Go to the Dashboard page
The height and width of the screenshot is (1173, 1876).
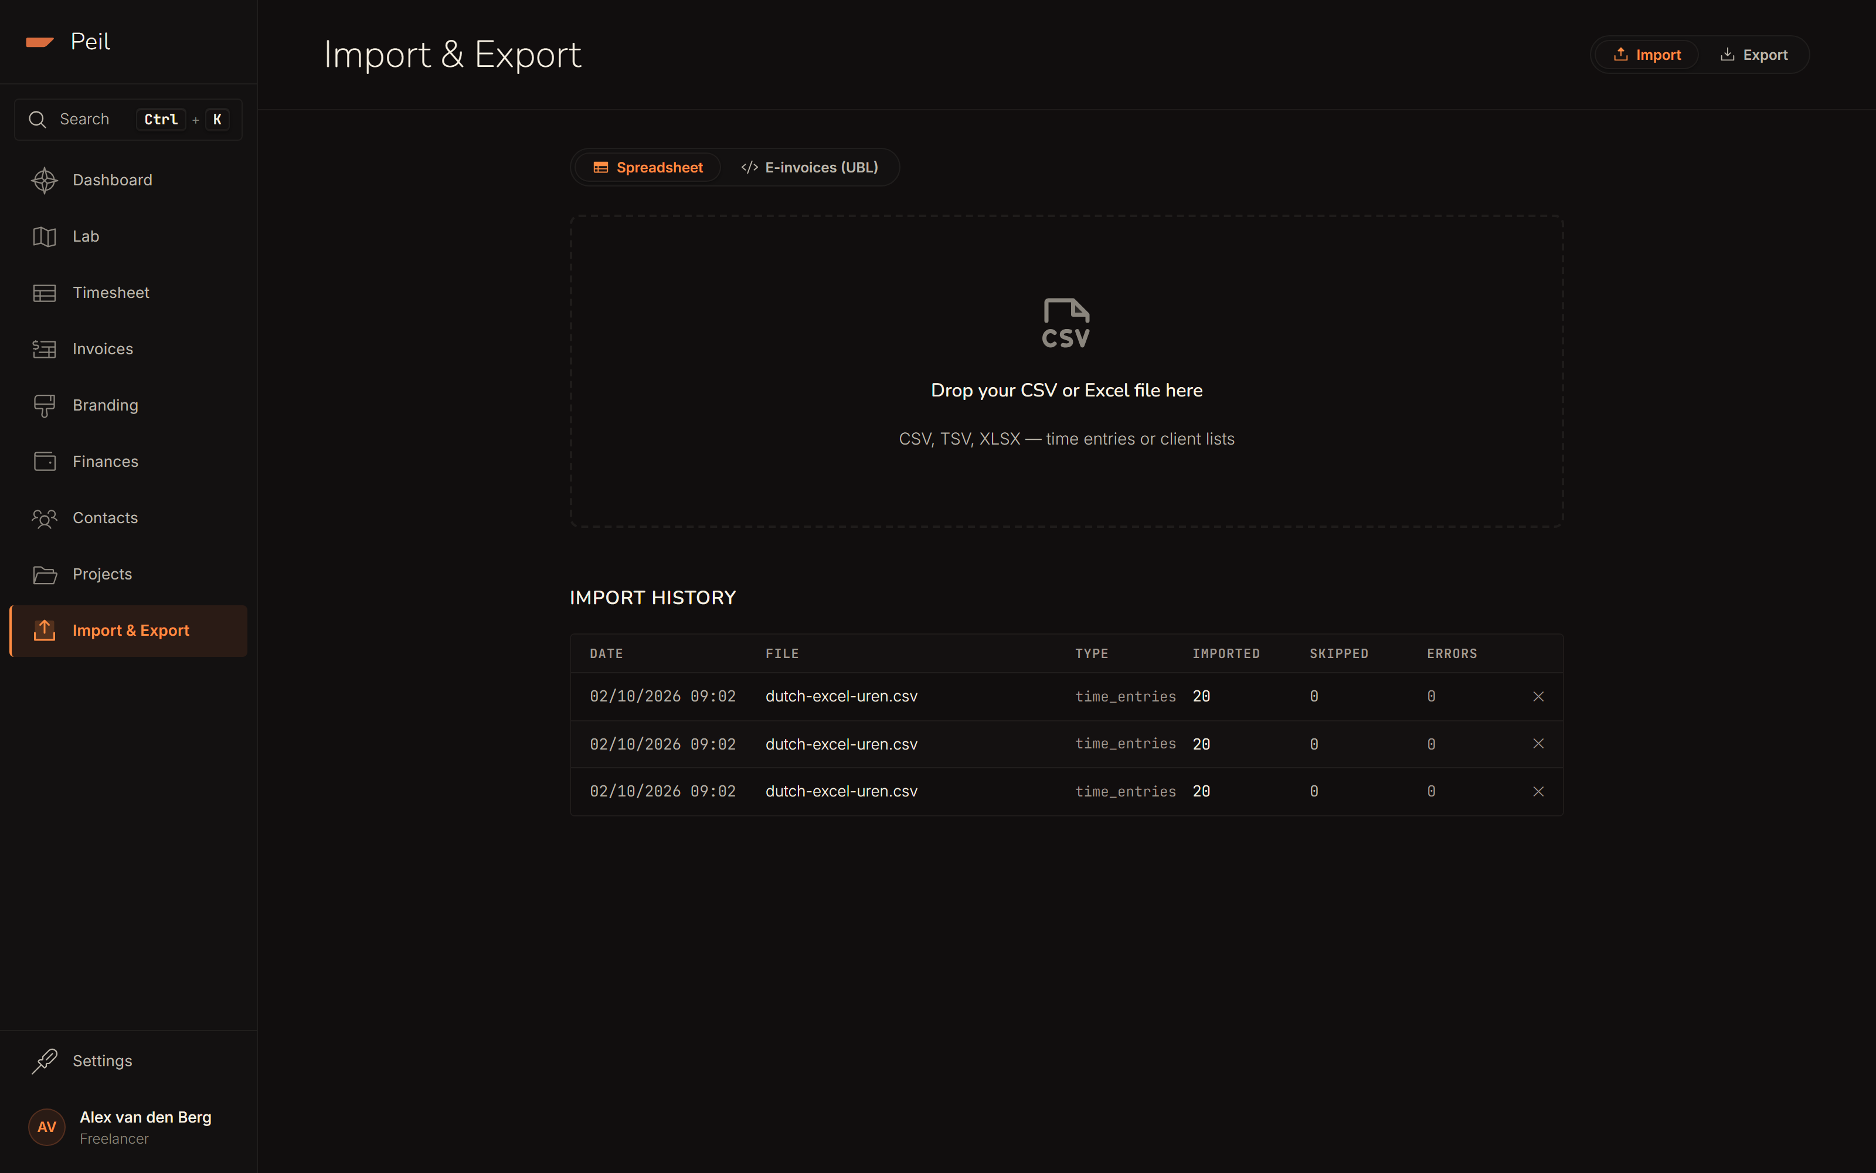click(x=128, y=180)
